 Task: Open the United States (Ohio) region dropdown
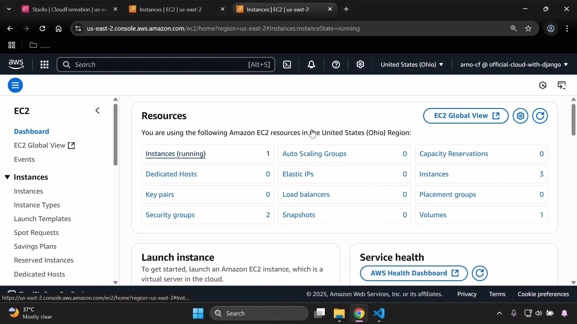pos(412,64)
